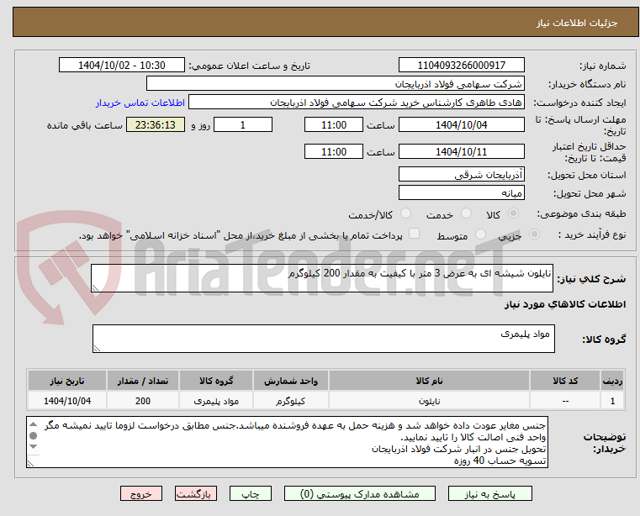The image size is (640, 516).
Task: Select the خدمت radio button
Action: tap(466, 213)
